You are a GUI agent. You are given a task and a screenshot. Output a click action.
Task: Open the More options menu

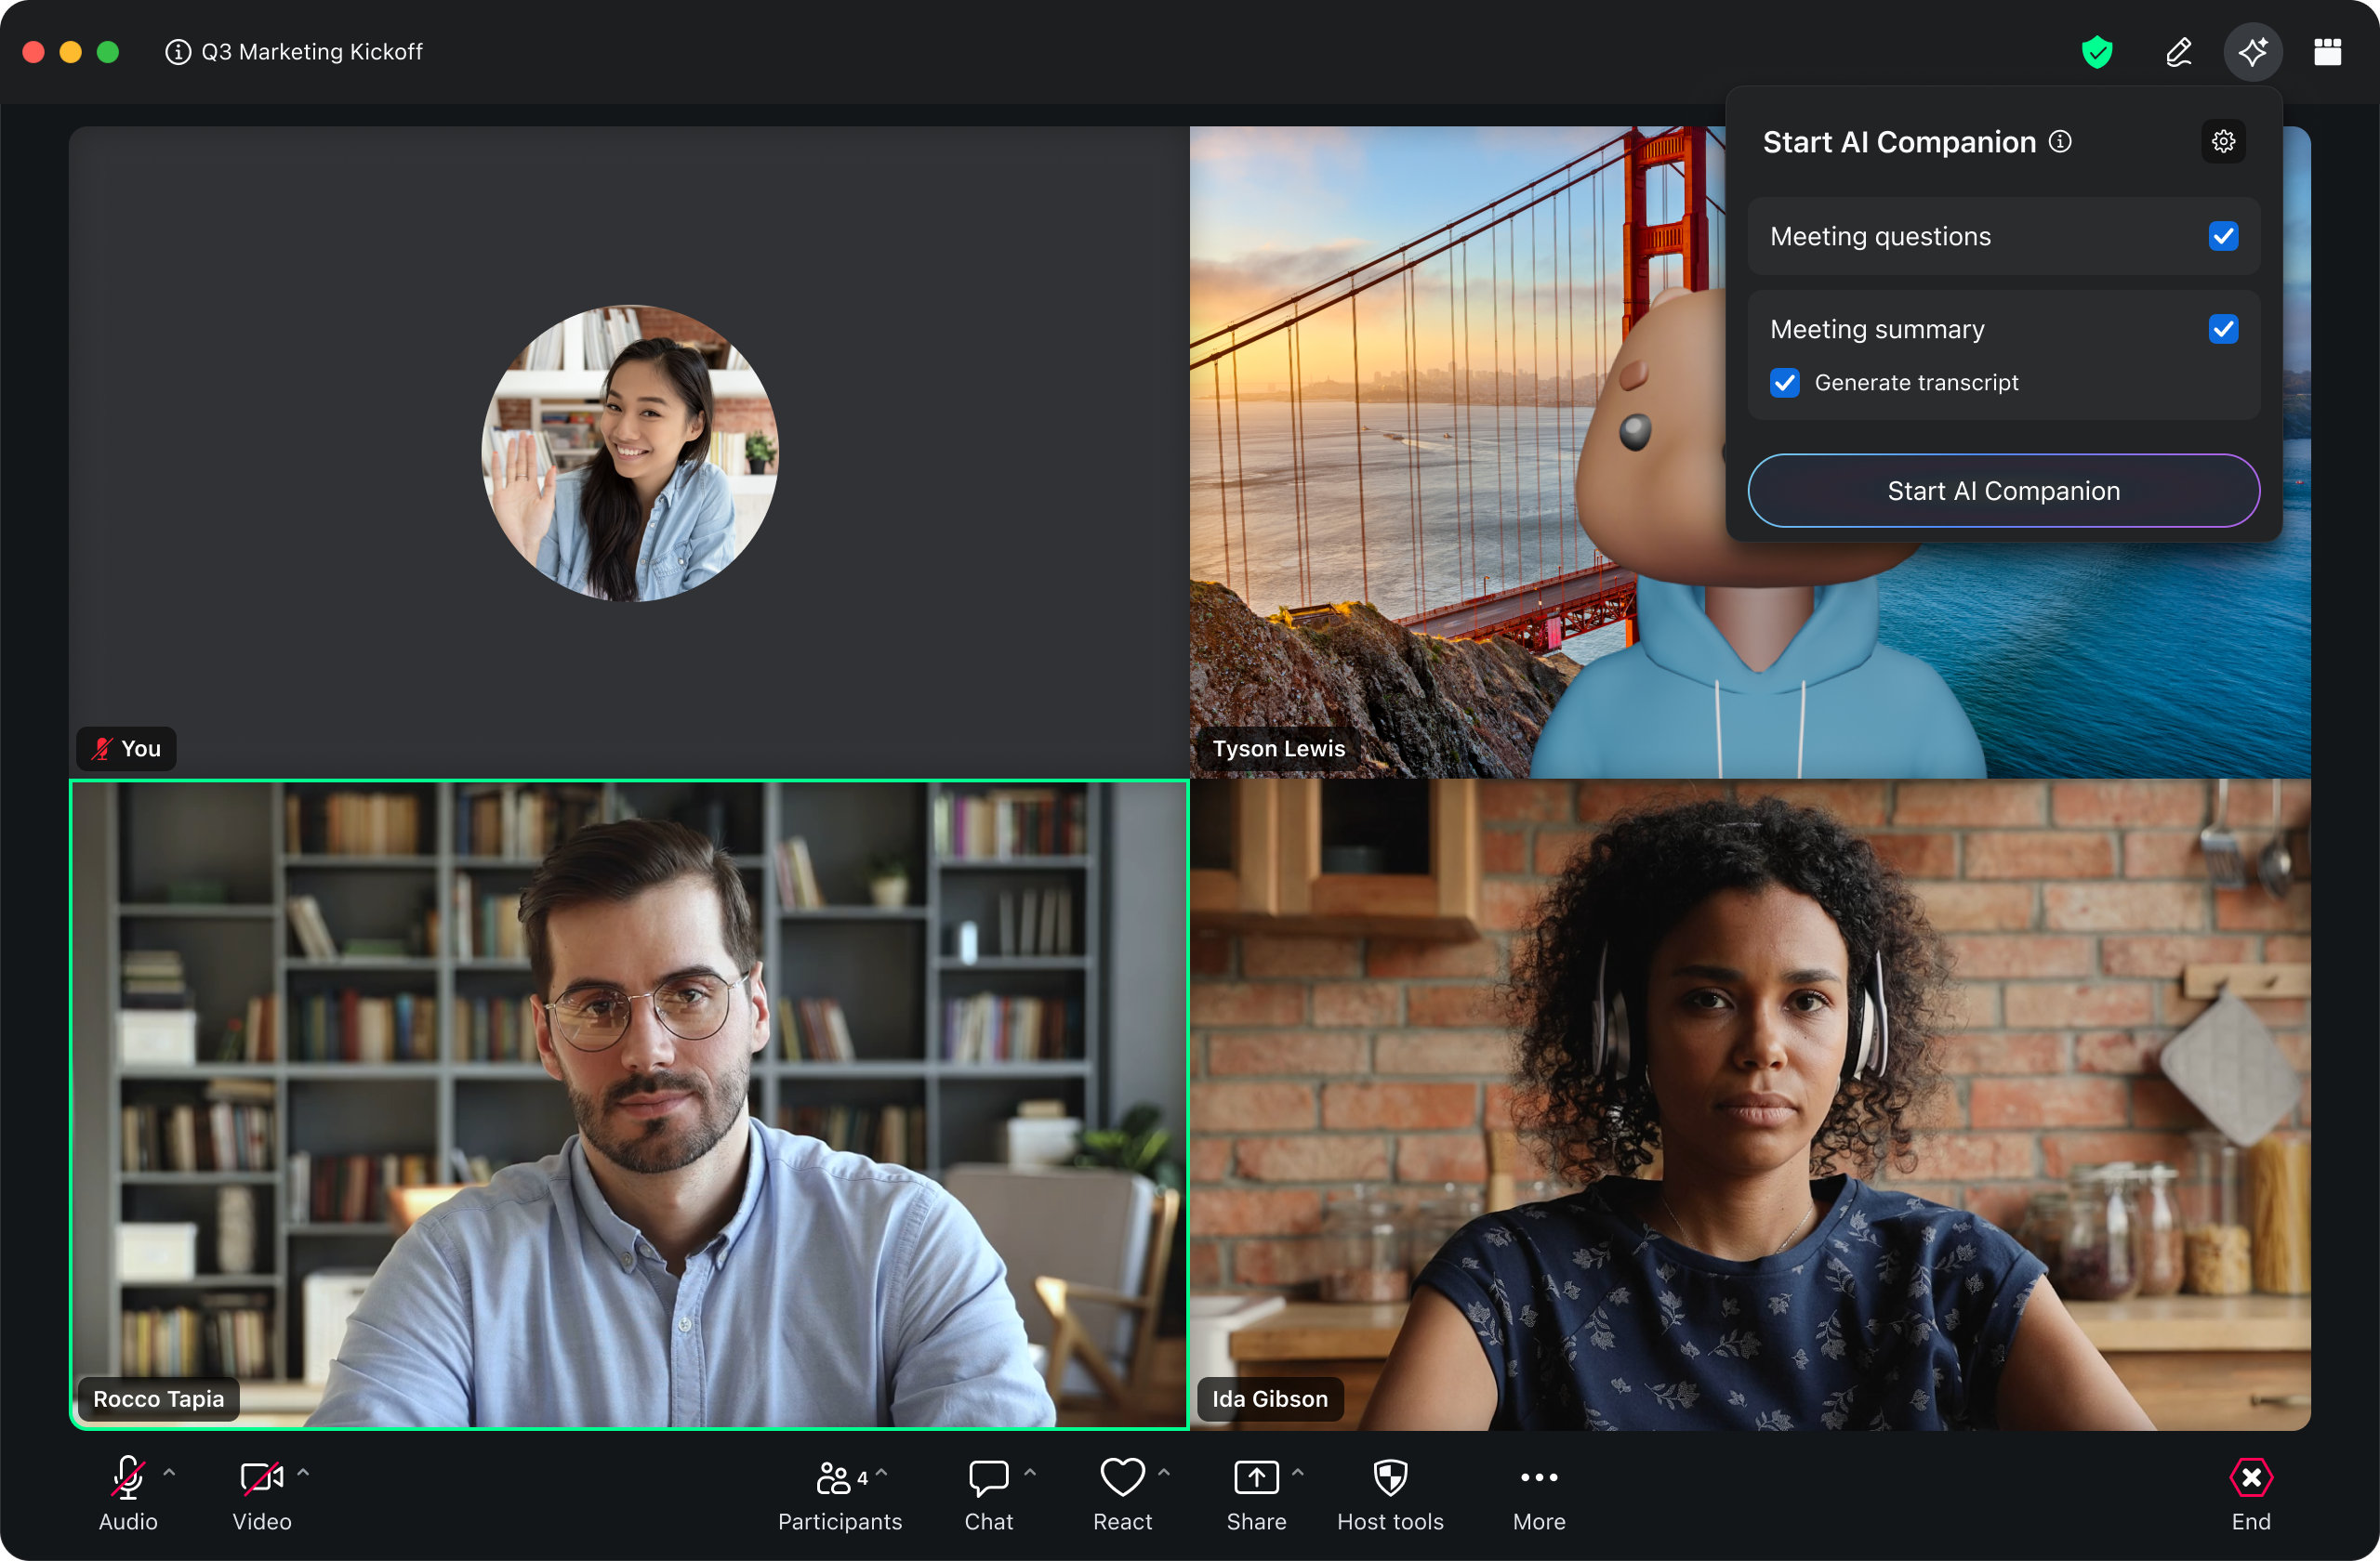[x=1538, y=1477]
